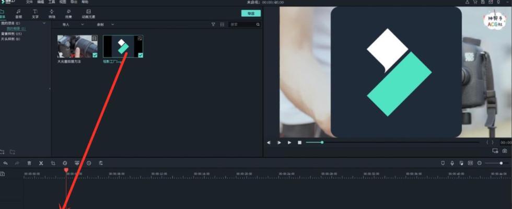Open the Help (帮助) menu
Viewport: 512px width, 209px height.
point(85,2)
